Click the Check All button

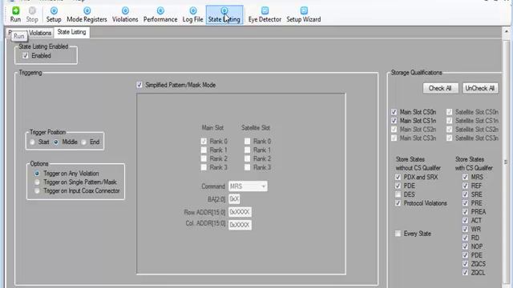[x=440, y=88]
